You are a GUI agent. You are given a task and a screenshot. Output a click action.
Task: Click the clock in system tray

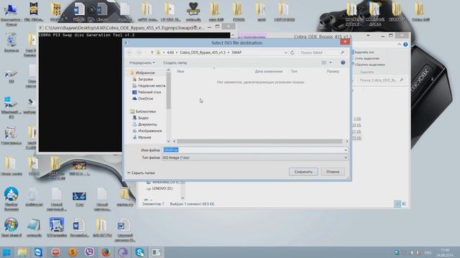[445, 252]
